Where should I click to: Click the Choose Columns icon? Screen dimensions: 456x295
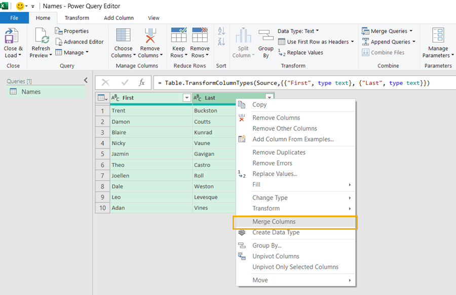(x=123, y=35)
